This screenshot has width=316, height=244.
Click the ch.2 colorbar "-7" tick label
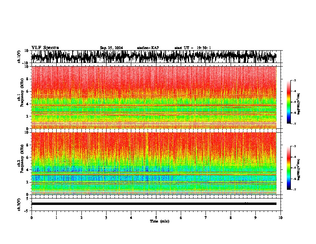coord(294,189)
